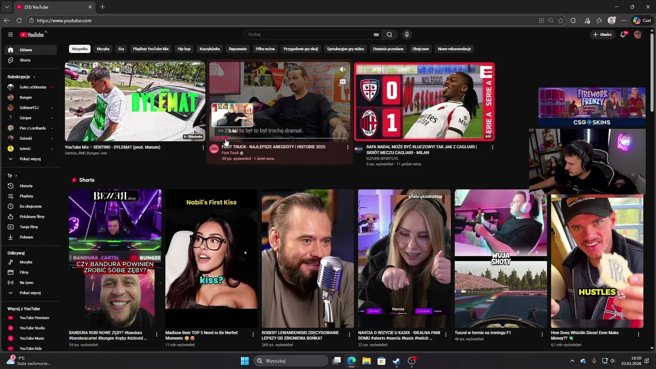Click the Foot Truck channel avatar
This screenshot has width=656, height=369.
pos(214,149)
